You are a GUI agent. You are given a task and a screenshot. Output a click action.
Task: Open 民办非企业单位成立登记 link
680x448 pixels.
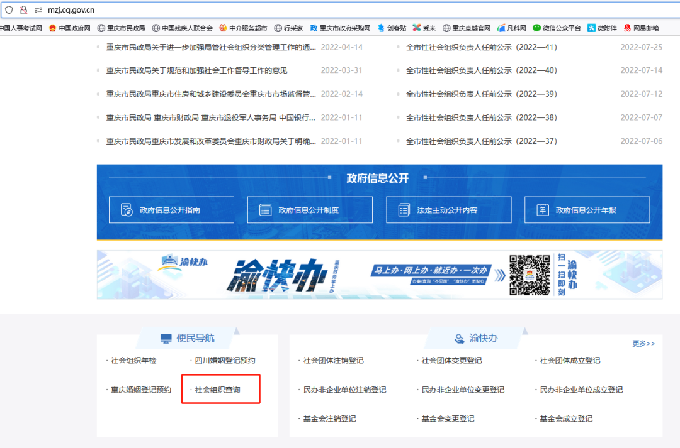pos(581,390)
